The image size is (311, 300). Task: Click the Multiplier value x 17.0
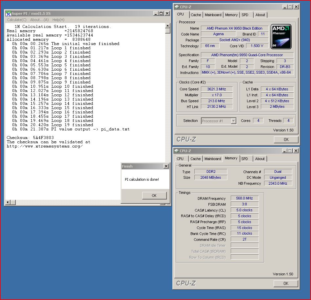pos(217,95)
